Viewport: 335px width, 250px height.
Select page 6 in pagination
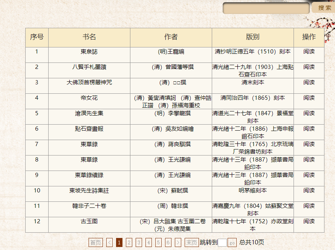pos(168,242)
